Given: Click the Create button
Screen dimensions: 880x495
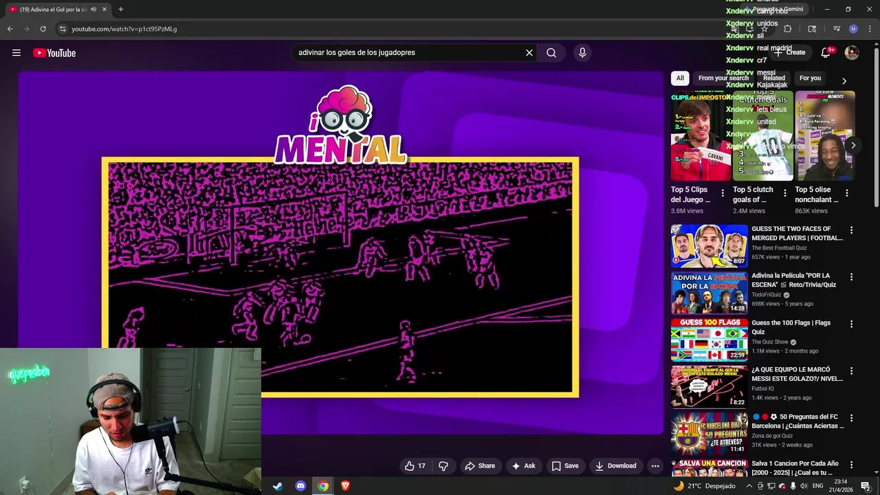Looking at the screenshot, I should click(x=790, y=52).
